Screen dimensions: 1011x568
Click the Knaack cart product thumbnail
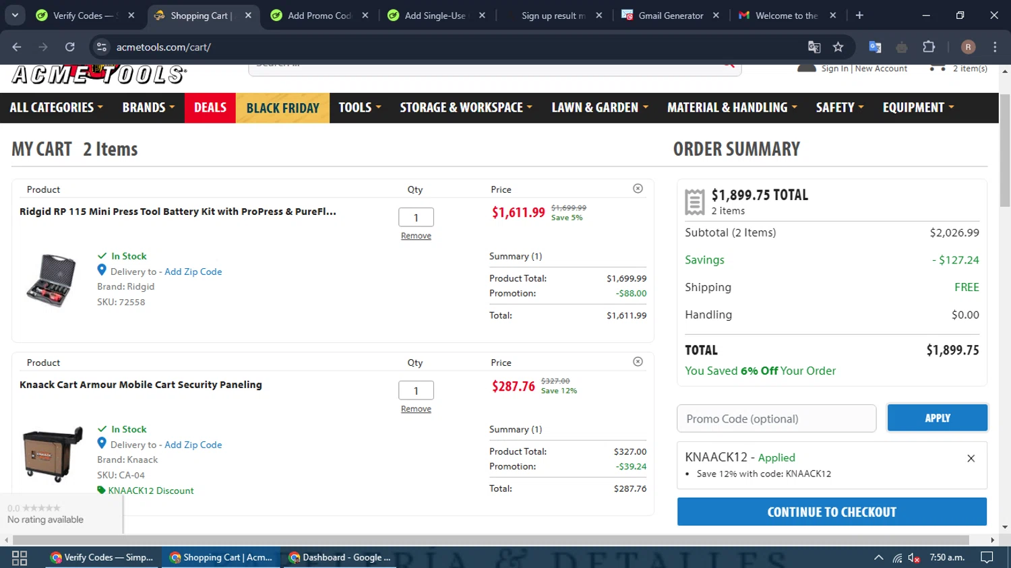[53, 453]
